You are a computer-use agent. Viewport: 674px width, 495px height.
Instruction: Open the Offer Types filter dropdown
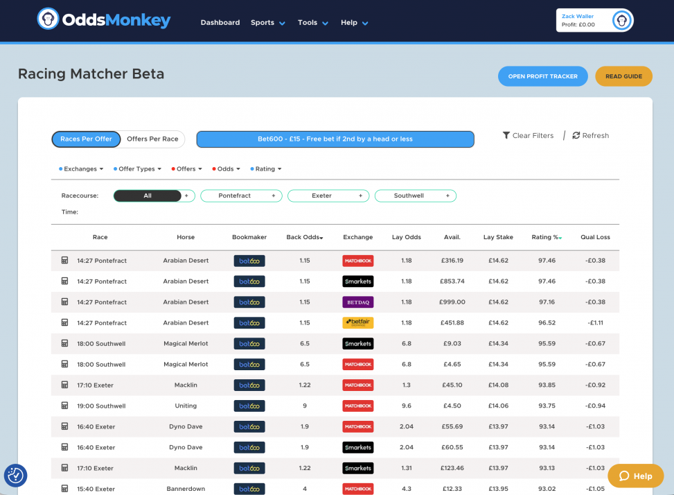tap(137, 169)
